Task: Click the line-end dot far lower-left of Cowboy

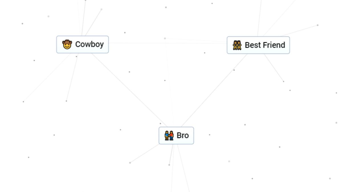Action: tap(23, 102)
